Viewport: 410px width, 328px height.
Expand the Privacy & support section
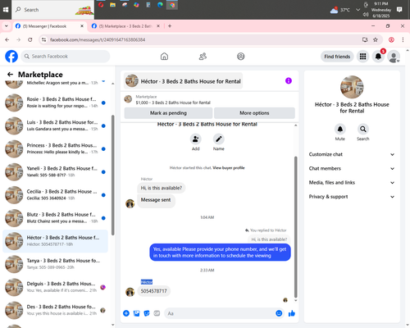tap(352, 197)
